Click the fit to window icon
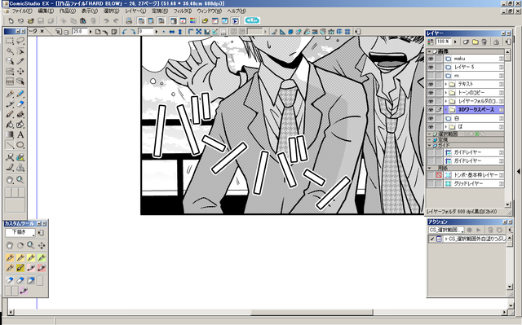 pyautogui.click(x=199, y=32)
